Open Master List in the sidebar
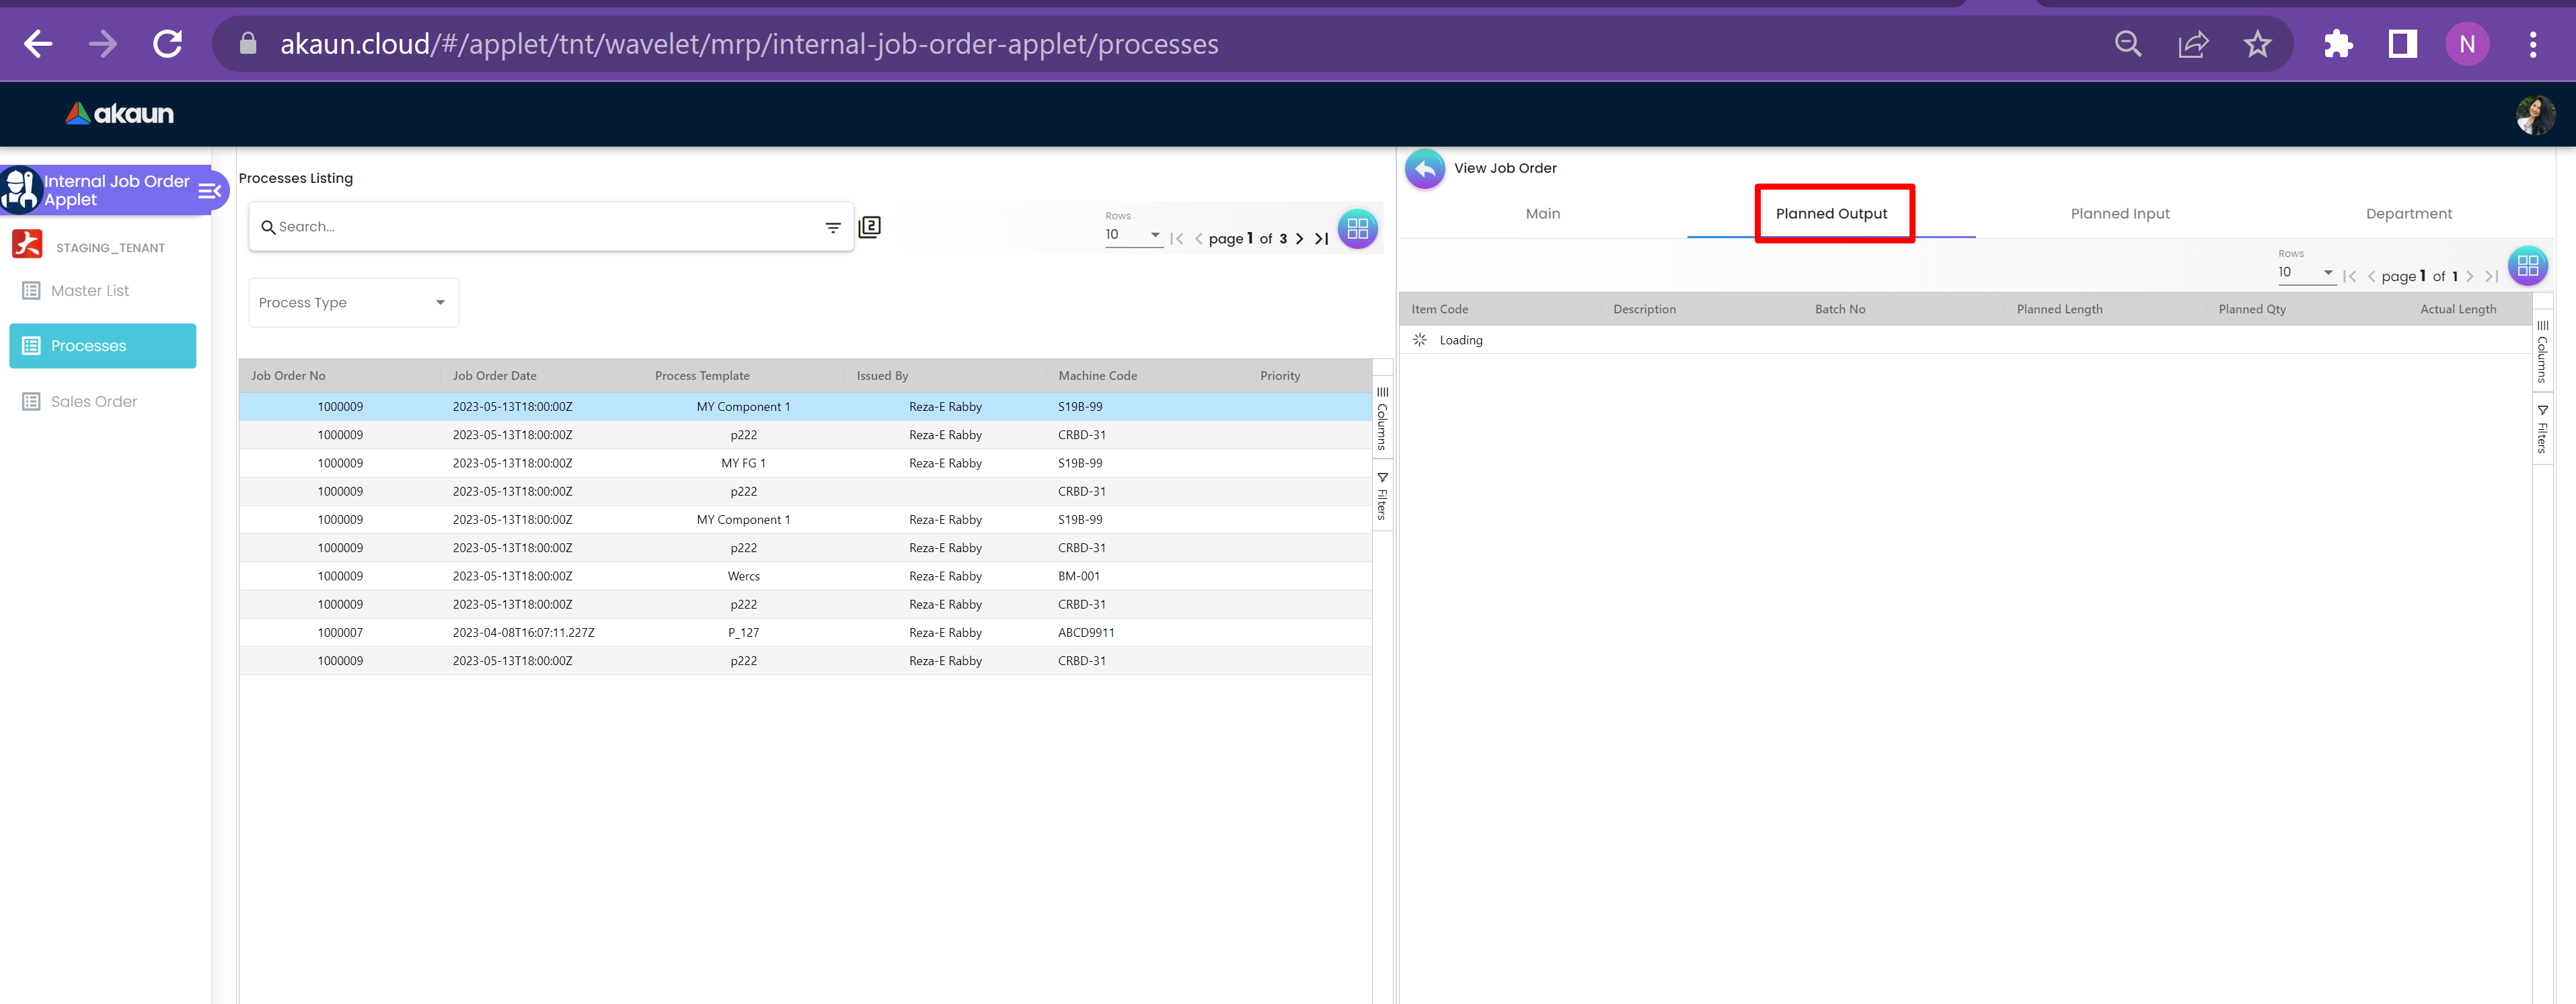Screen dimensions: 2576x1004 coord(90,291)
